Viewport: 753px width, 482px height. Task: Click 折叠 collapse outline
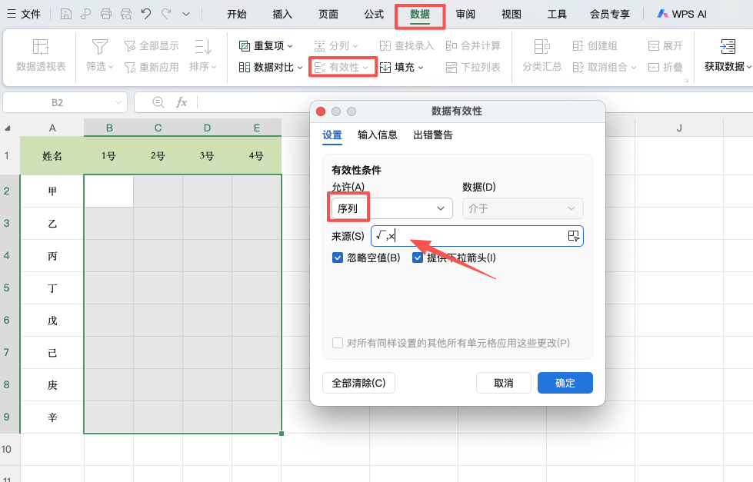(665, 67)
